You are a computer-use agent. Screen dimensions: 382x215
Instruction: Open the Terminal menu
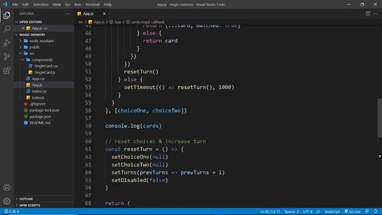pyautogui.click(x=93, y=4)
